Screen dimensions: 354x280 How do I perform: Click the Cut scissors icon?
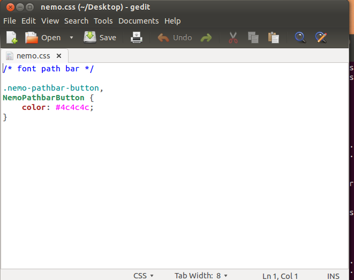(x=233, y=38)
